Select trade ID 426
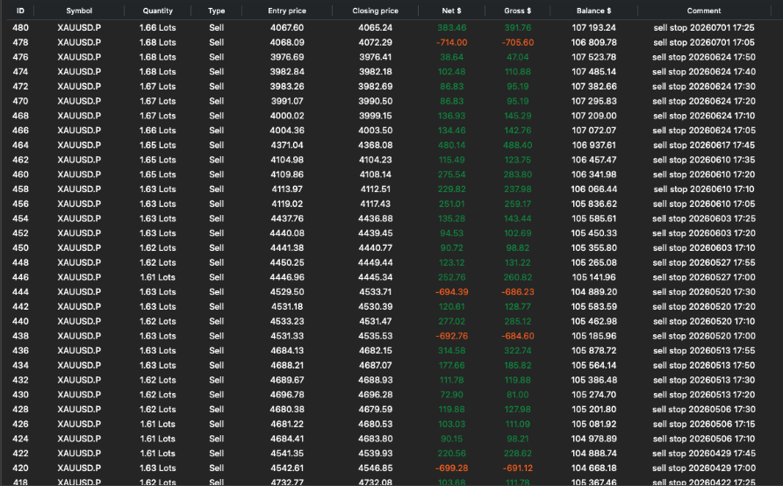The image size is (783, 486). 20,424
